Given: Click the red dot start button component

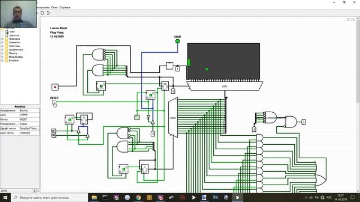Looking at the screenshot, I should point(55,87).
